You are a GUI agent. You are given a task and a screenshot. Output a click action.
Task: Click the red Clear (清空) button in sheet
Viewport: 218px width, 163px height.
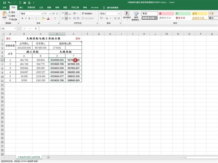coord(8,39)
